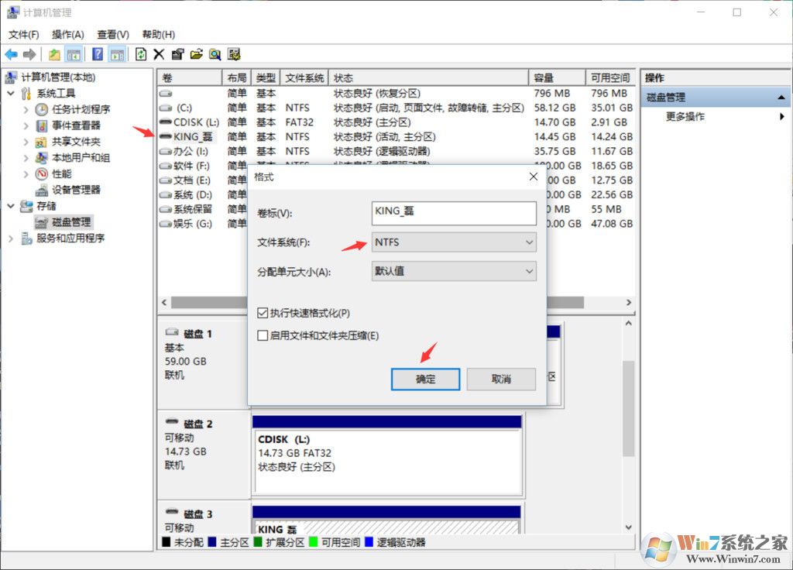The image size is (793, 570).
Task: Select 任务计划程序 in the tree
Action: pos(81,109)
